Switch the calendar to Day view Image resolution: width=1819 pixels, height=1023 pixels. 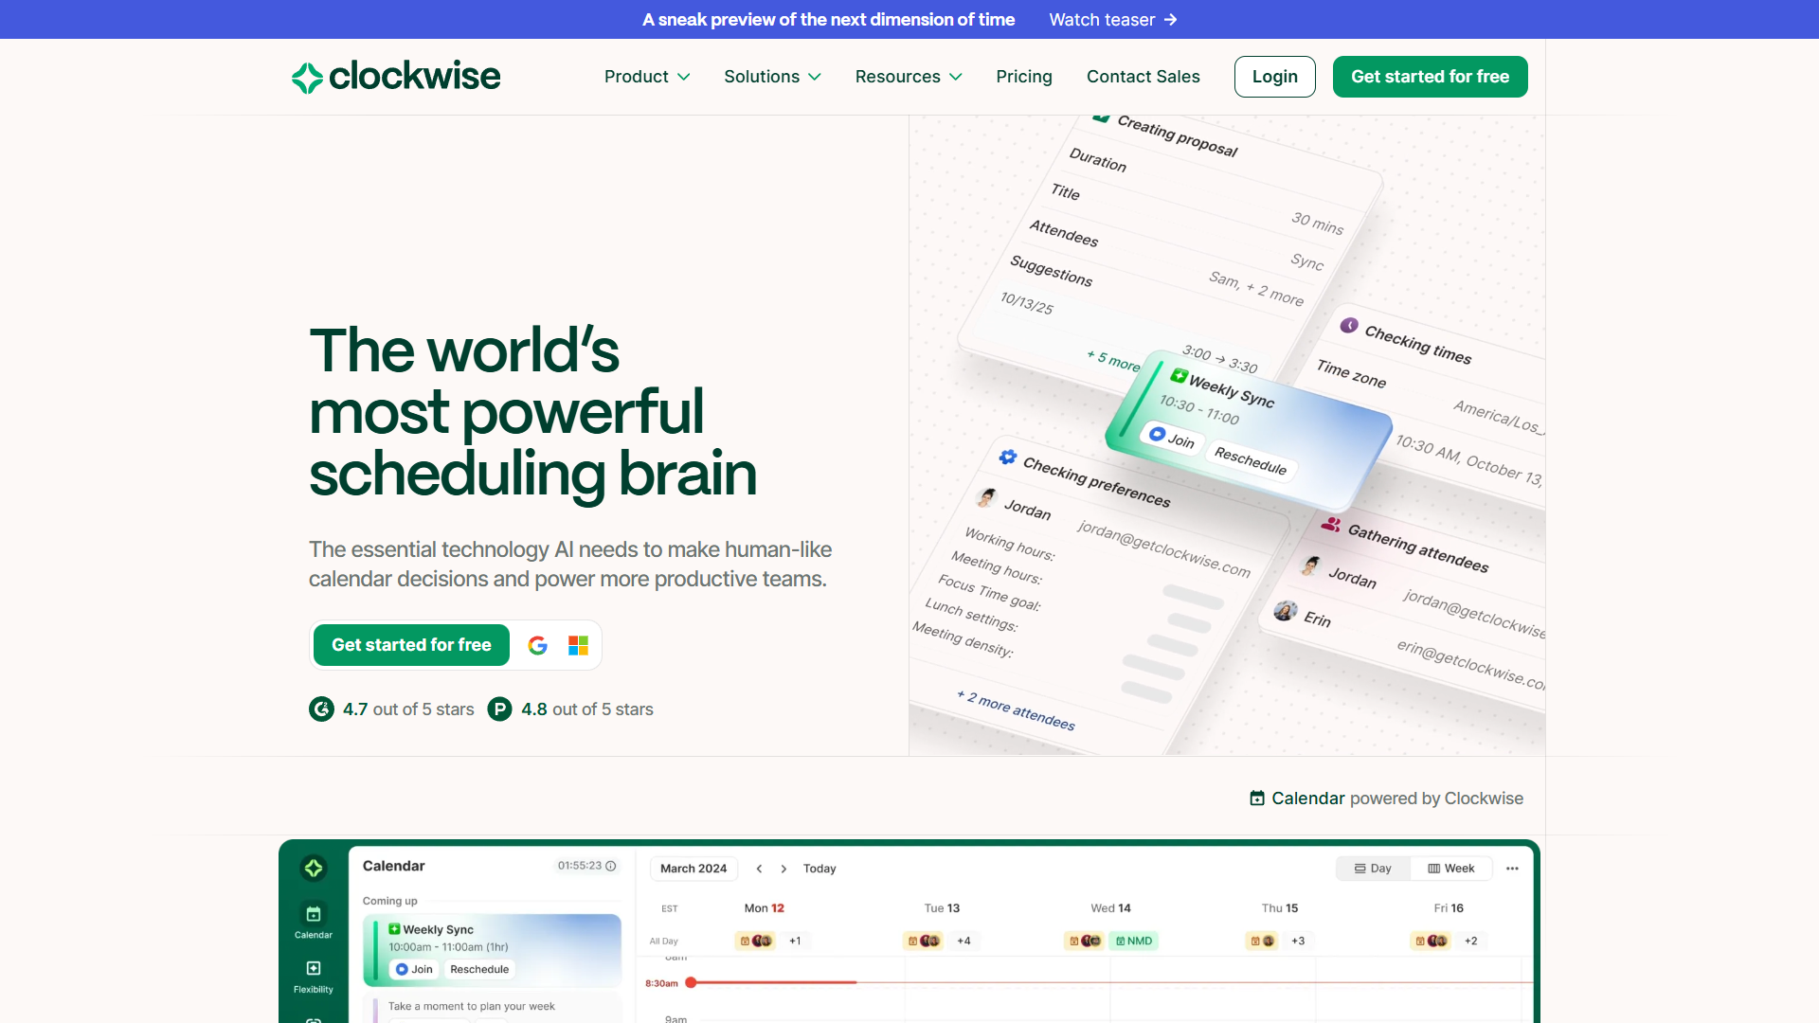pyautogui.click(x=1372, y=868)
